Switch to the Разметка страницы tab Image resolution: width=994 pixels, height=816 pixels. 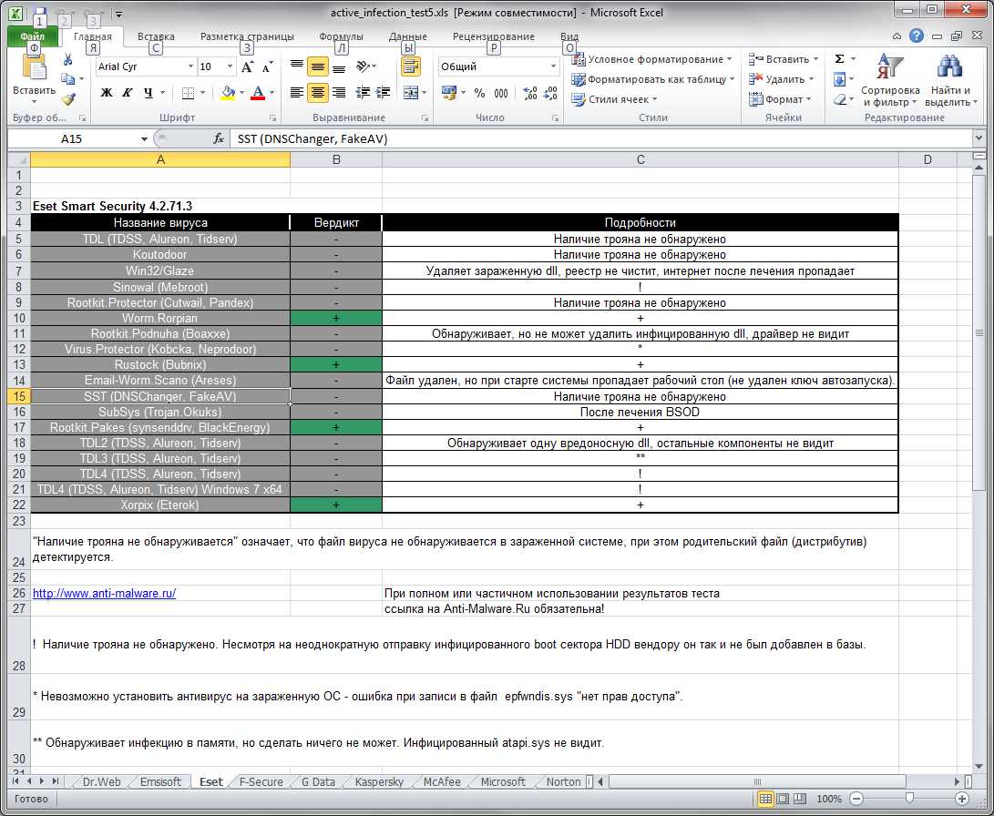click(x=247, y=36)
